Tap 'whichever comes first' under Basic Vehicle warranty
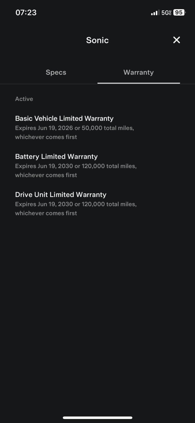Image resolution: width=195 pixels, height=423 pixels. 46,137
